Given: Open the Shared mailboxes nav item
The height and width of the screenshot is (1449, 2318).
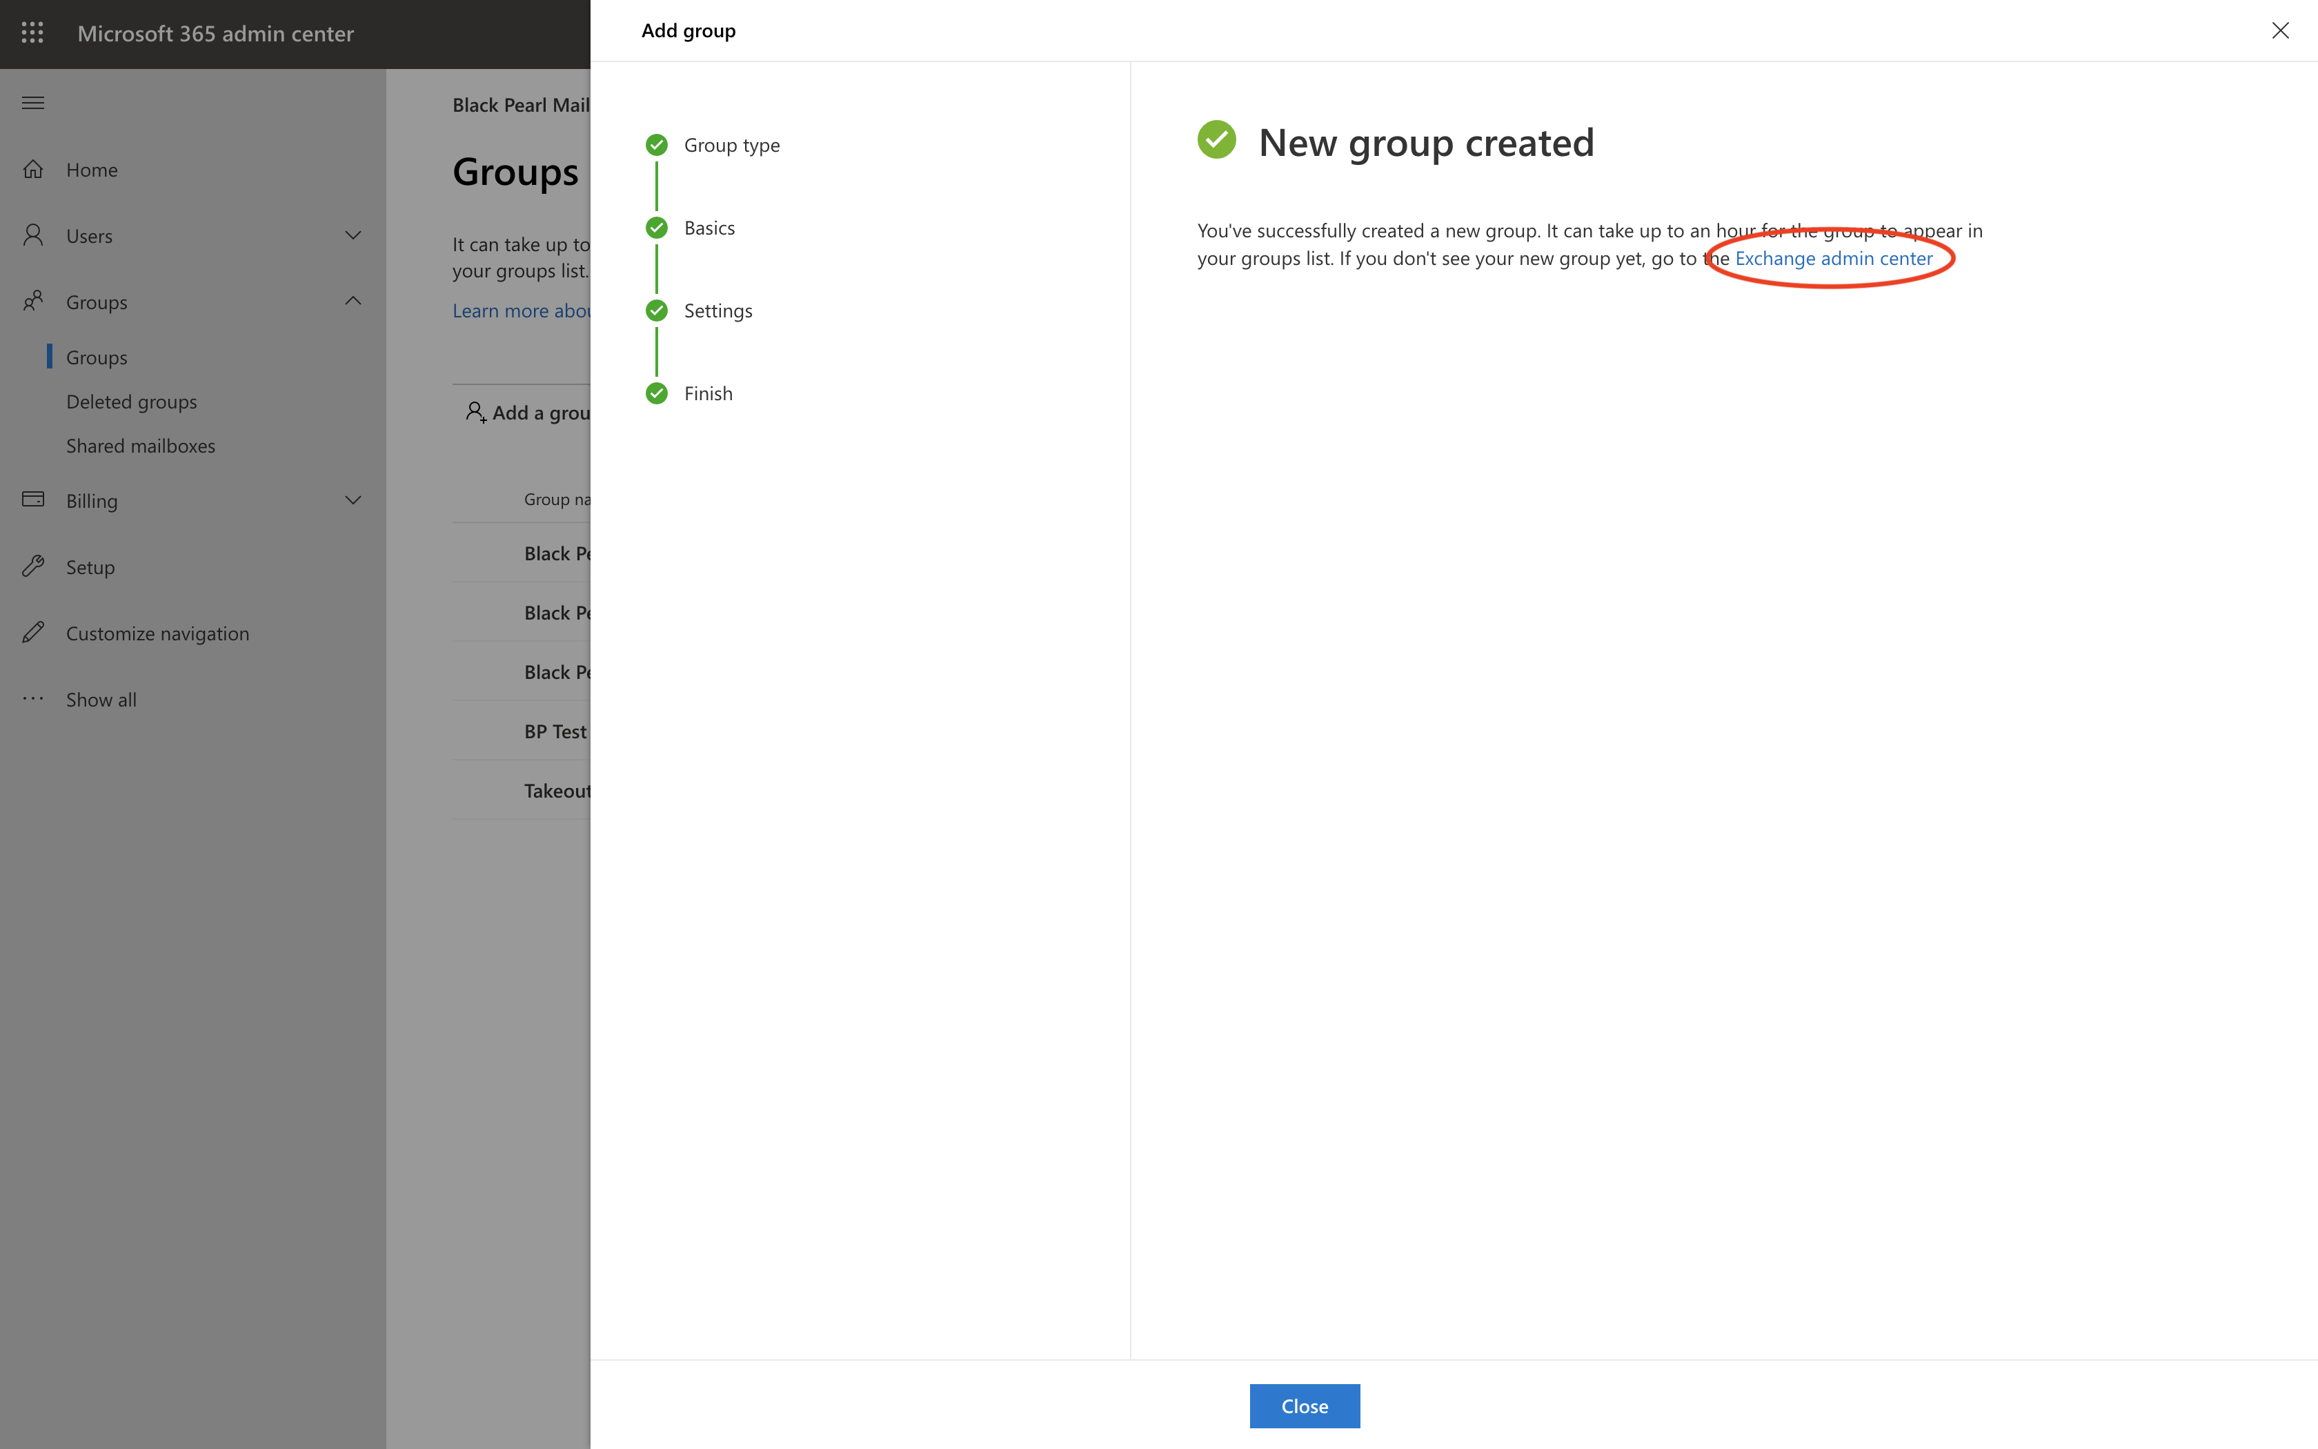Looking at the screenshot, I should 140,446.
